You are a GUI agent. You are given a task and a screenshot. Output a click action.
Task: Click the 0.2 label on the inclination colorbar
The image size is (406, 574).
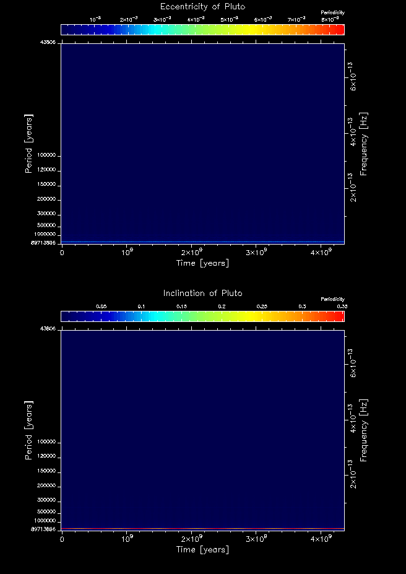point(222,307)
